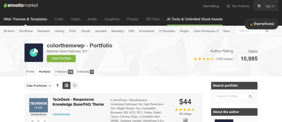This screenshot has width=282, height=122.
Task: Switch to grid view layout
Action: [75, 86]
